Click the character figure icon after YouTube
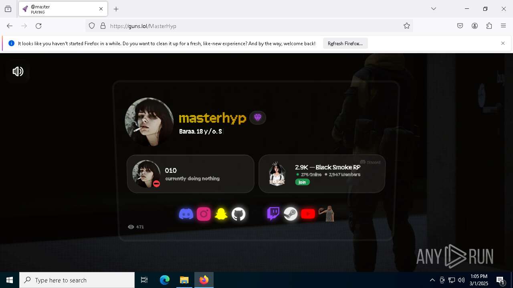513x288 pixels. tap(327, 214)
